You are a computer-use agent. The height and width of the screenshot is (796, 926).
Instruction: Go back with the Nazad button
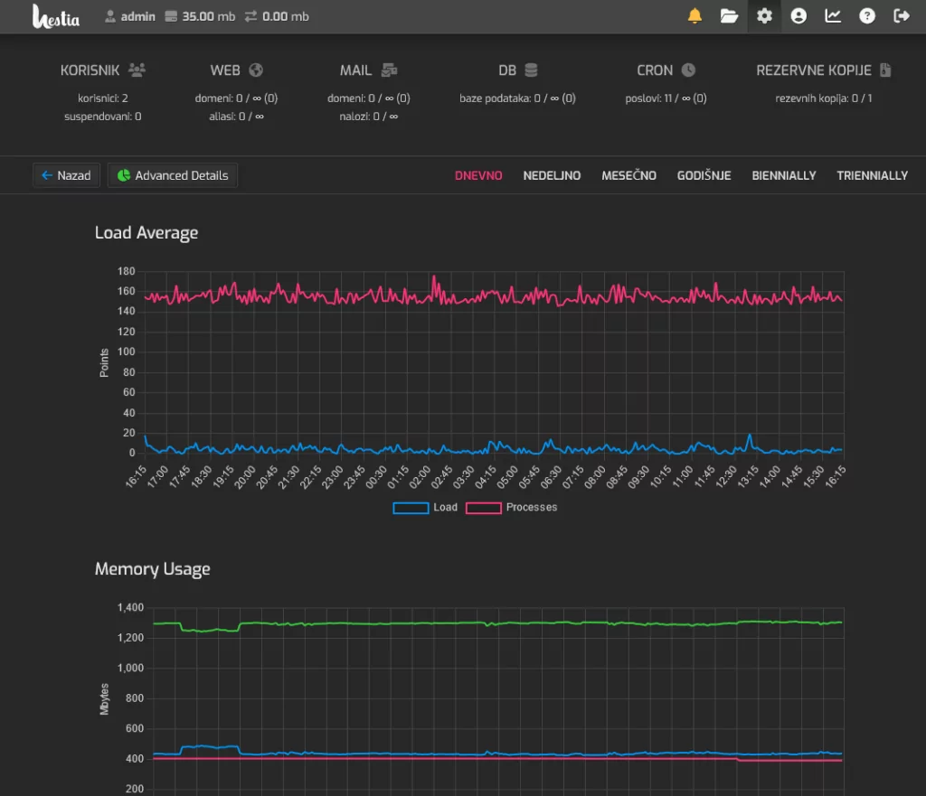[66, 175]
